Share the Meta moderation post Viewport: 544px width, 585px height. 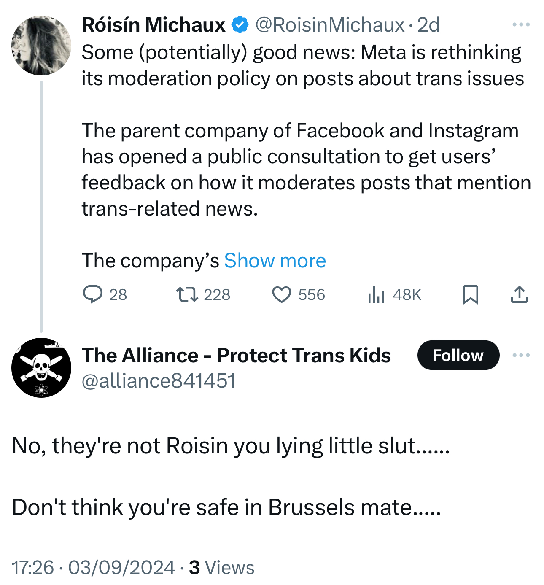click(x=519, y=294)
